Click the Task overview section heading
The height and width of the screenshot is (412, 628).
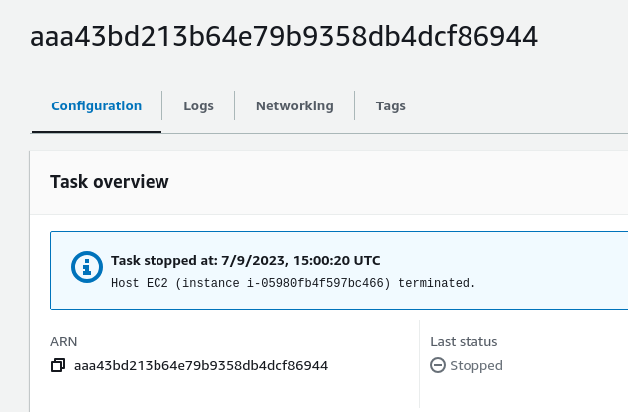[x=110, y=182]
